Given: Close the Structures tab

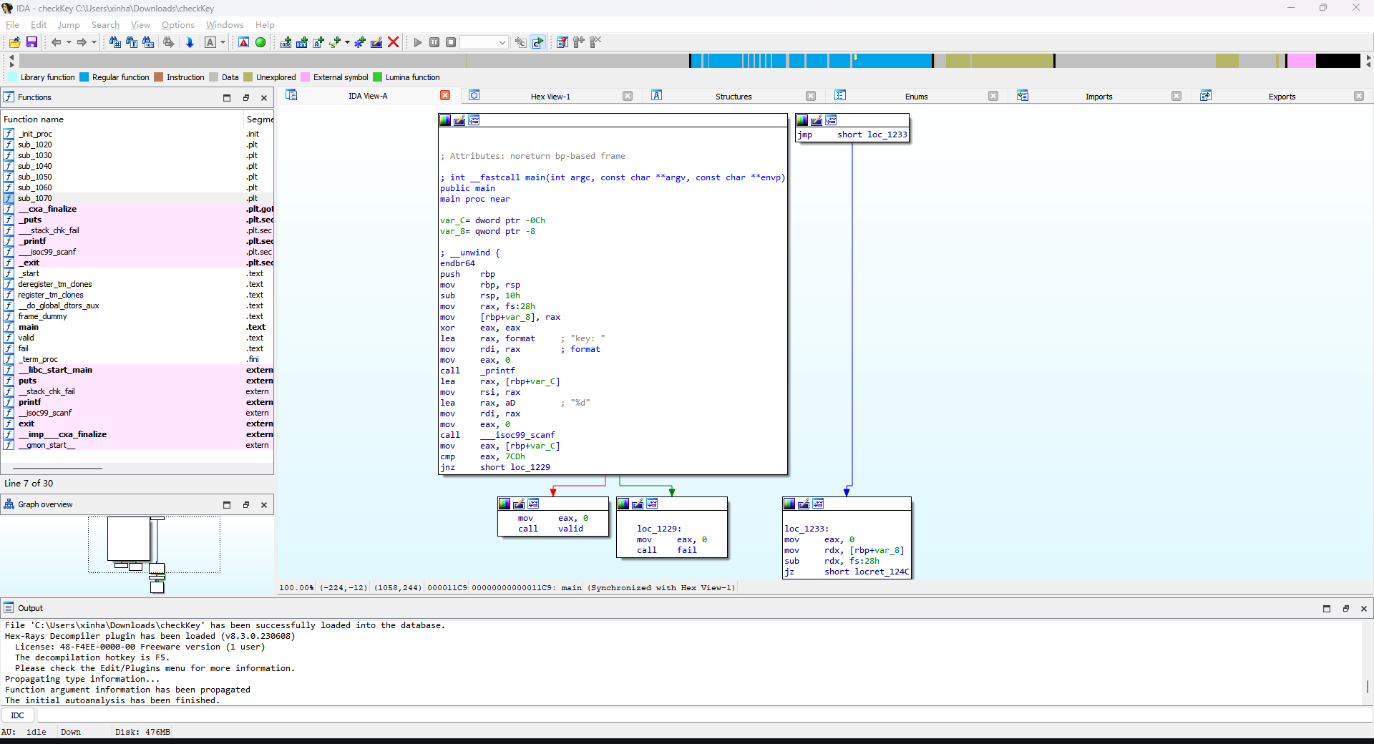Looking at the screenshot, I should 811,96.
